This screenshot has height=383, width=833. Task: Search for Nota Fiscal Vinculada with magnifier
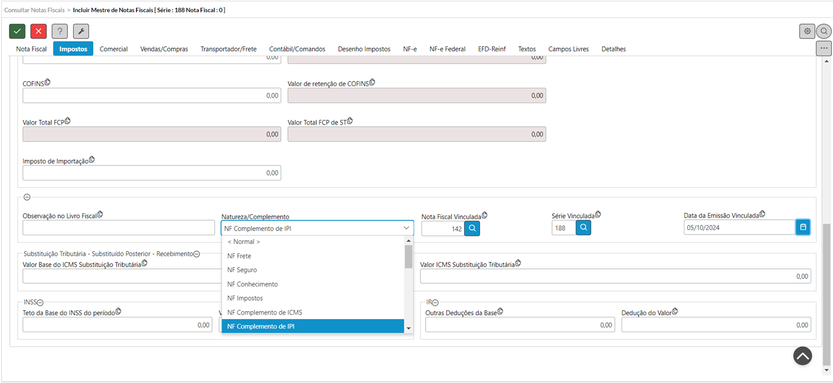point(472,228)
